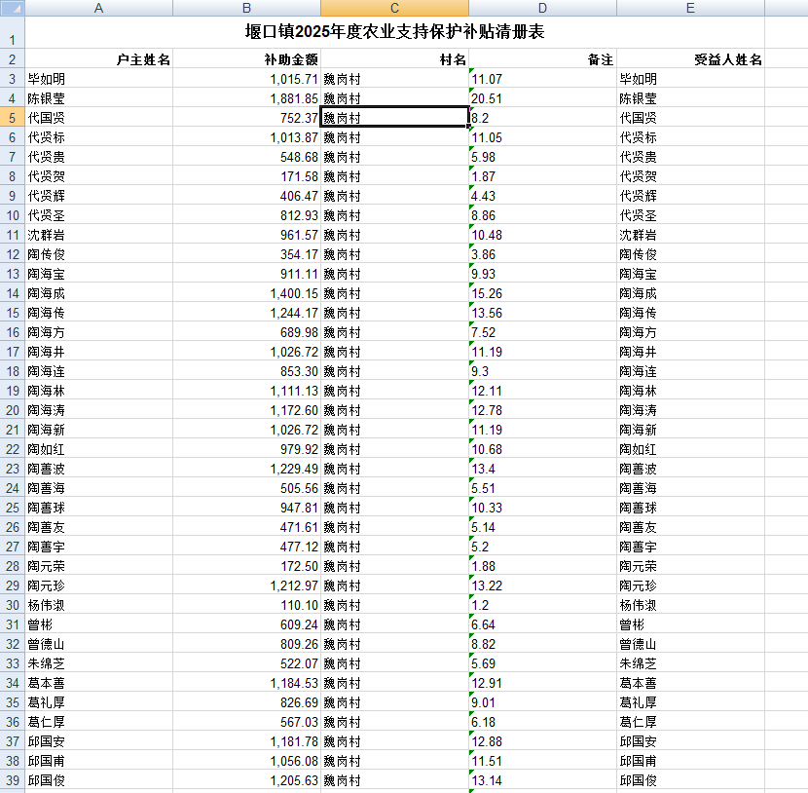
Task: Click the header cell 补助金额
Action: tap(246, 58)
